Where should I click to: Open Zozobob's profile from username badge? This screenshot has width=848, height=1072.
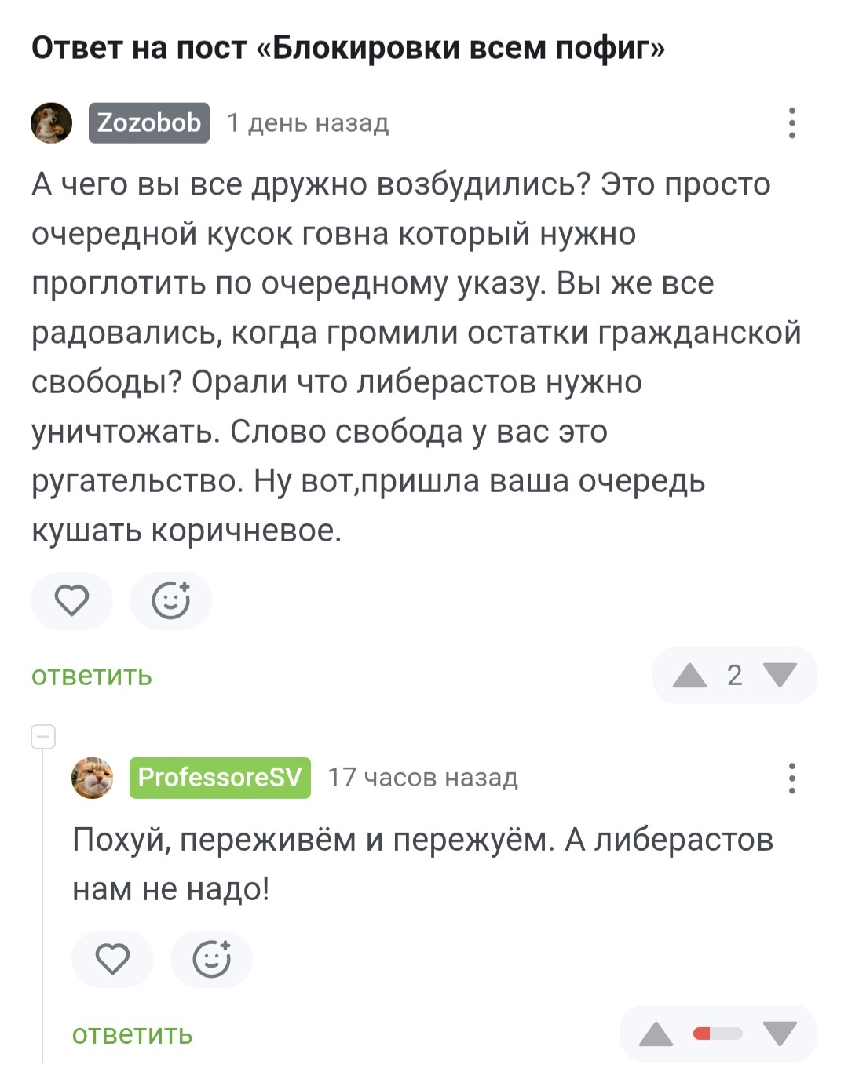coord(149,123)
